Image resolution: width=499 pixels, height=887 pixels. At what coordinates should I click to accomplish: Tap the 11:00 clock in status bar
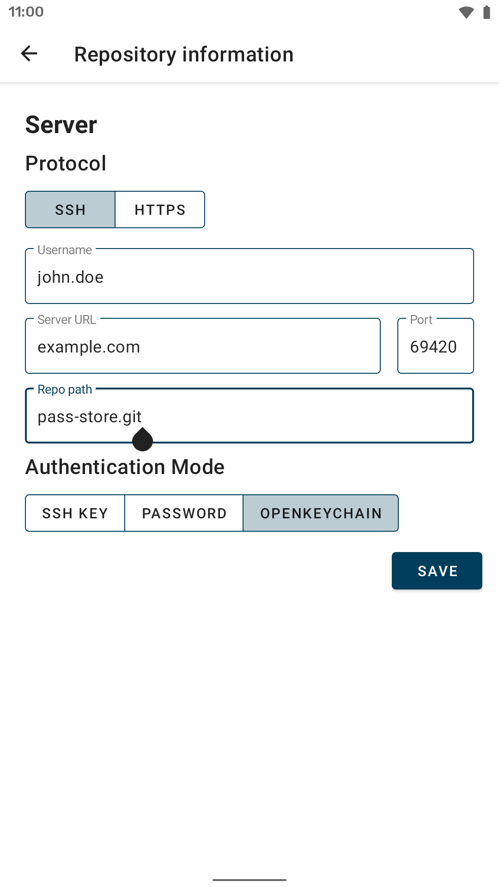(26, 12)
